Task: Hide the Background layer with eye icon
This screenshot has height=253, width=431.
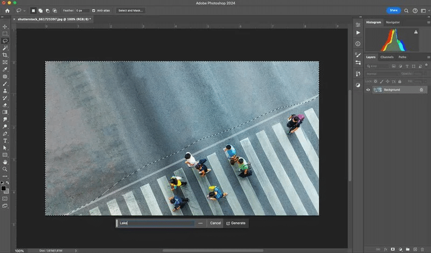Action: (369, 90)
